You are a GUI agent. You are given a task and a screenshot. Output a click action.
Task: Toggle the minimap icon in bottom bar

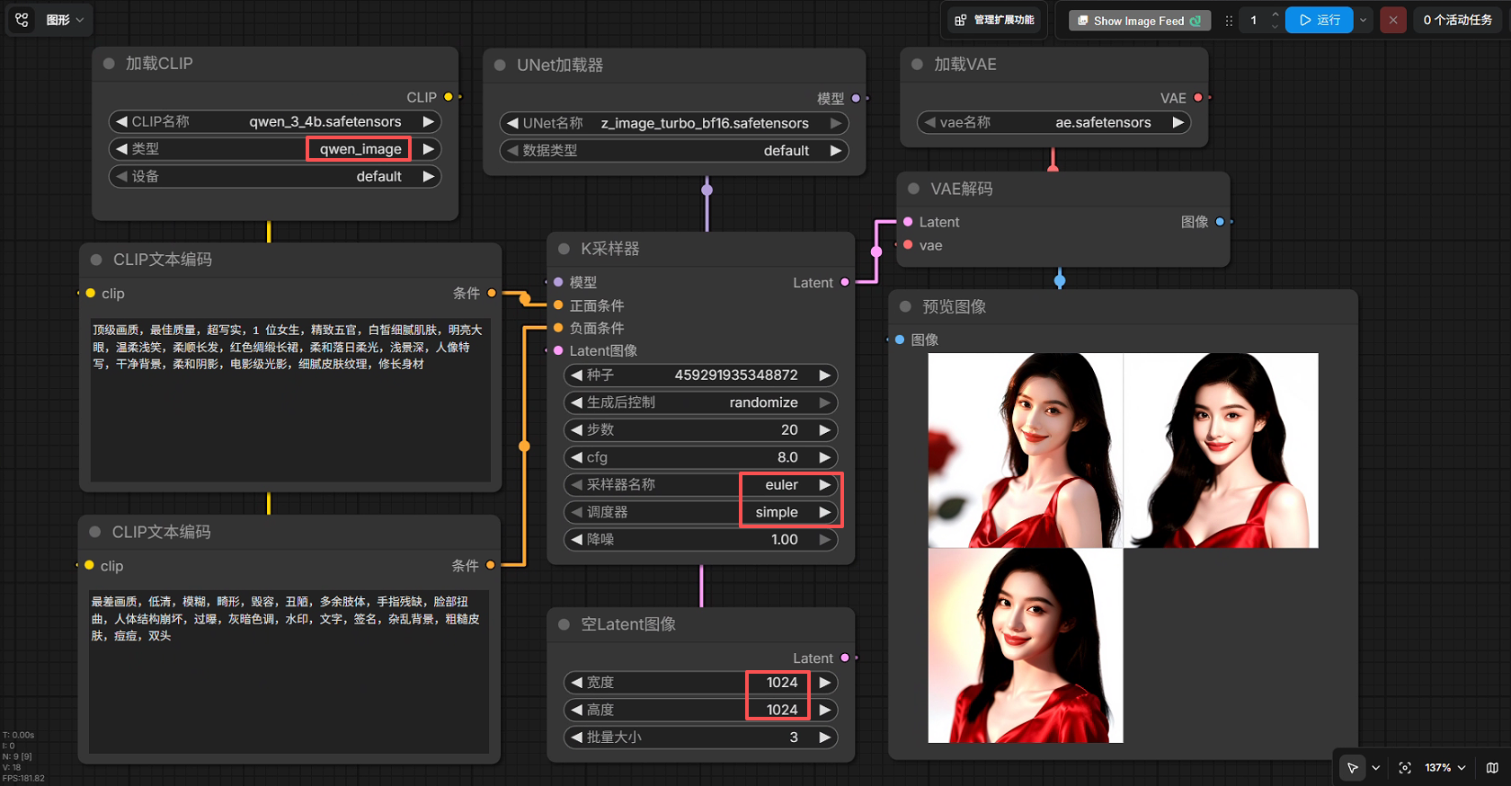click(1492, 767)
